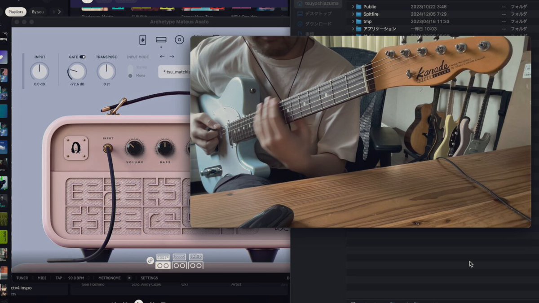Adjust the INPUT gain knob
The height and width of the screenshot is (303, 539).
tap(40, 71)
